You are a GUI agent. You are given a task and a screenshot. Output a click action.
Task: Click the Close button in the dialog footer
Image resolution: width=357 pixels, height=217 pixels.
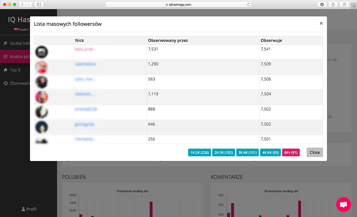click(x=315, y=152)
